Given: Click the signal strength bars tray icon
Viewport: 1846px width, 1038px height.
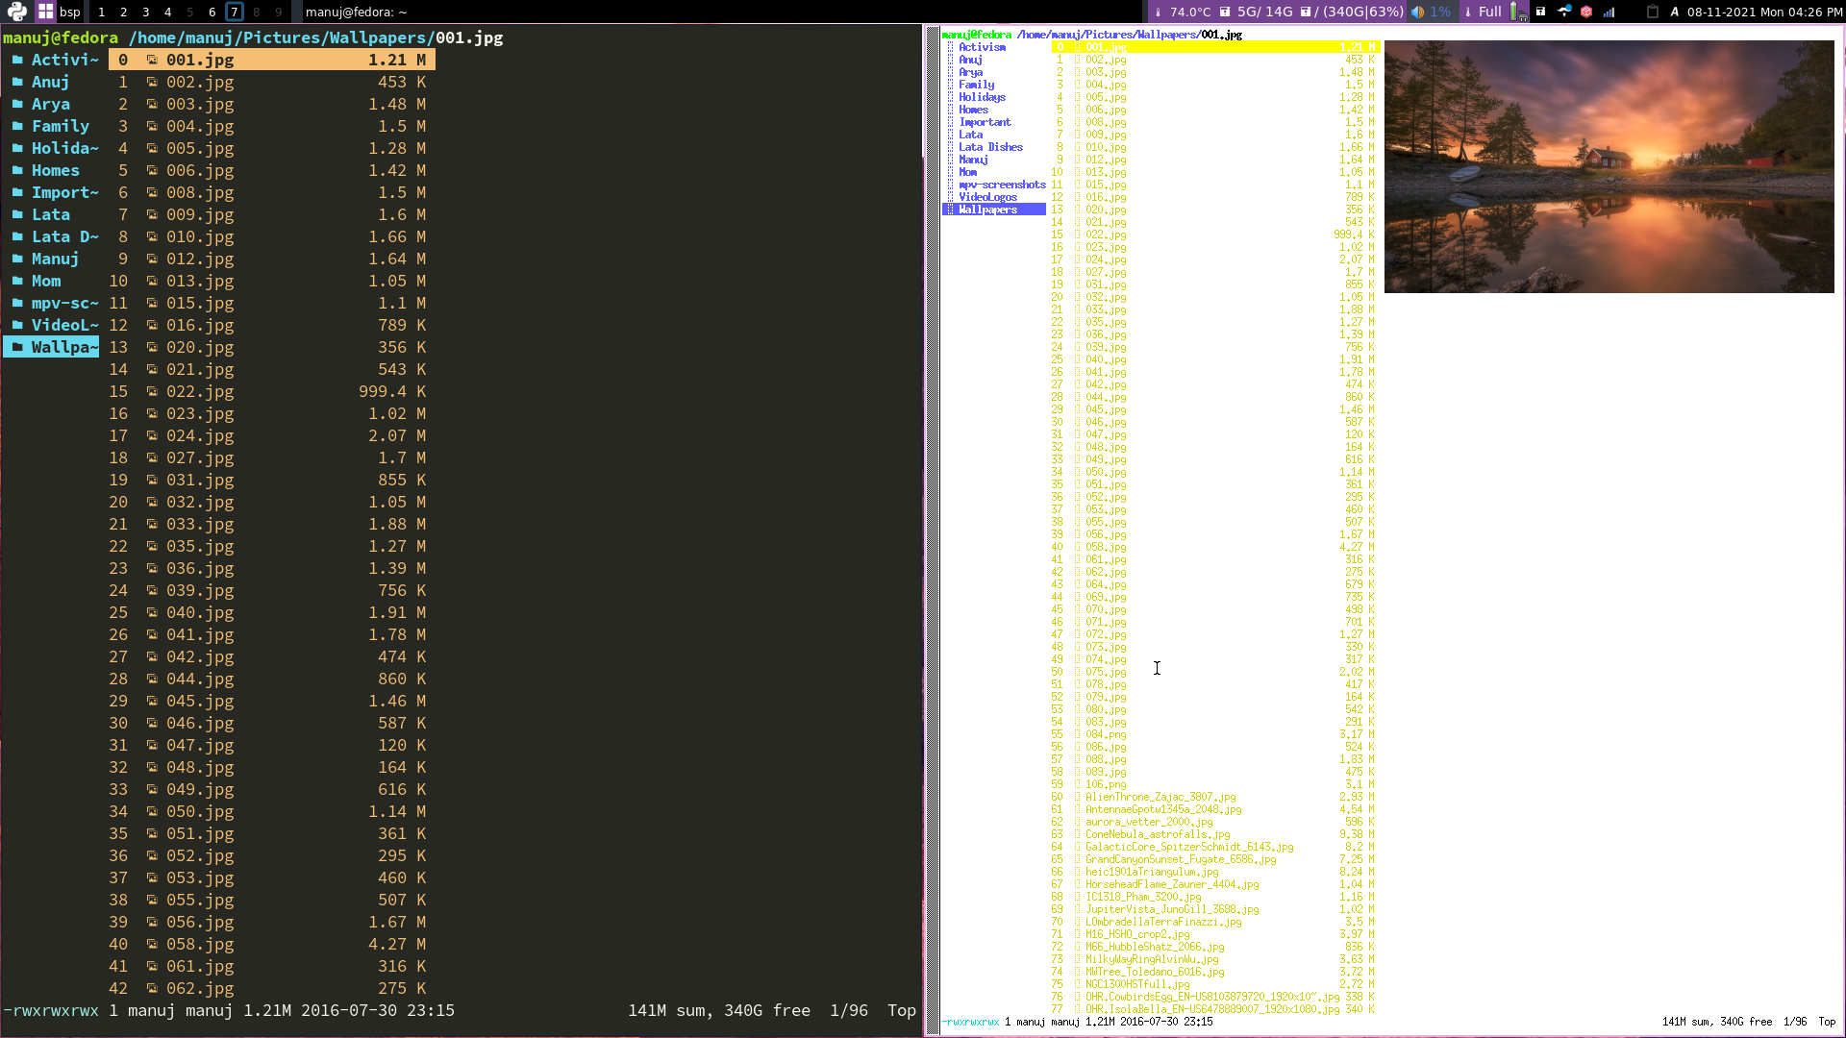Looking at the screenshot, I should (1608, 12).
